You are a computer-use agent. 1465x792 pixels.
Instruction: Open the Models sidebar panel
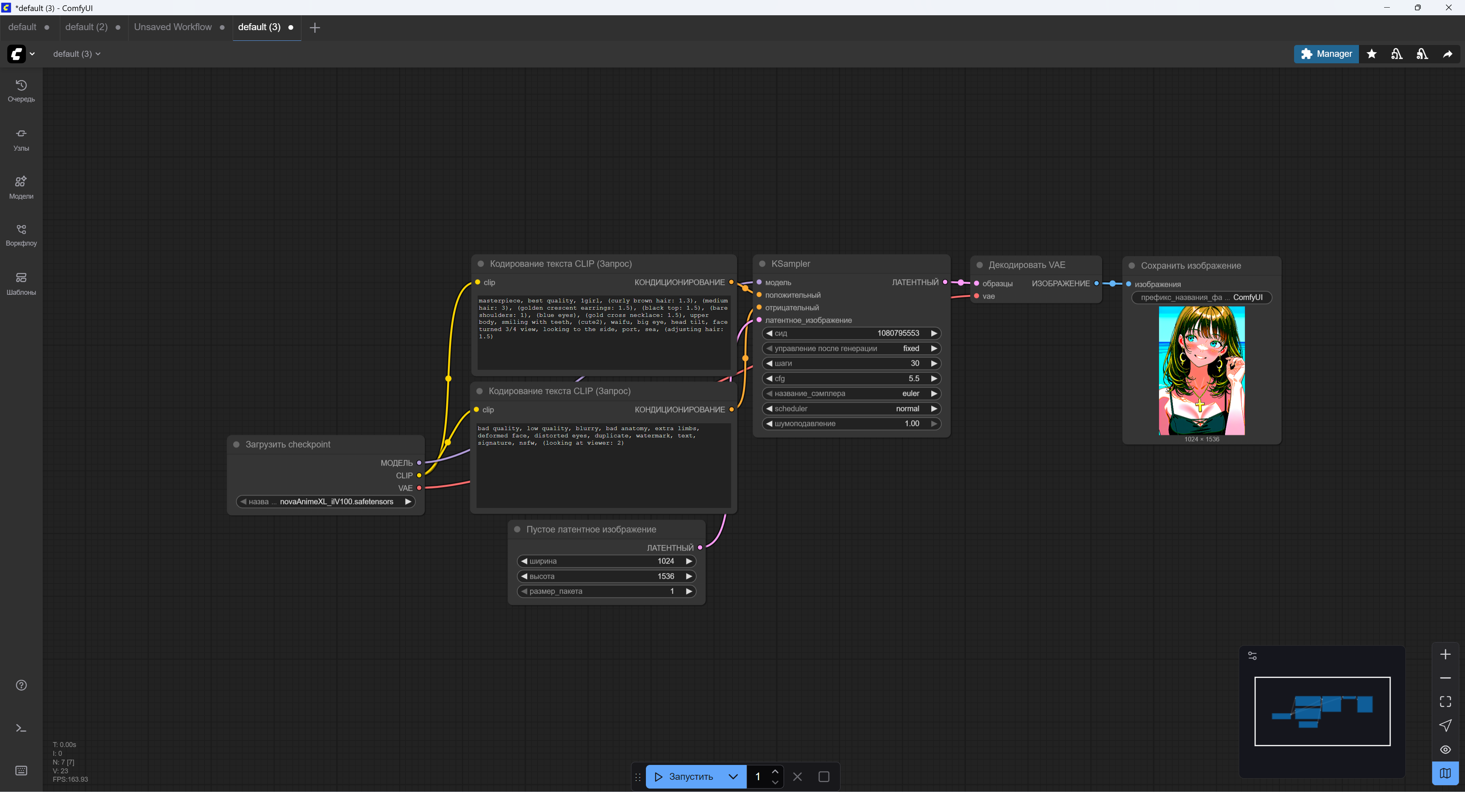point(21,187)
